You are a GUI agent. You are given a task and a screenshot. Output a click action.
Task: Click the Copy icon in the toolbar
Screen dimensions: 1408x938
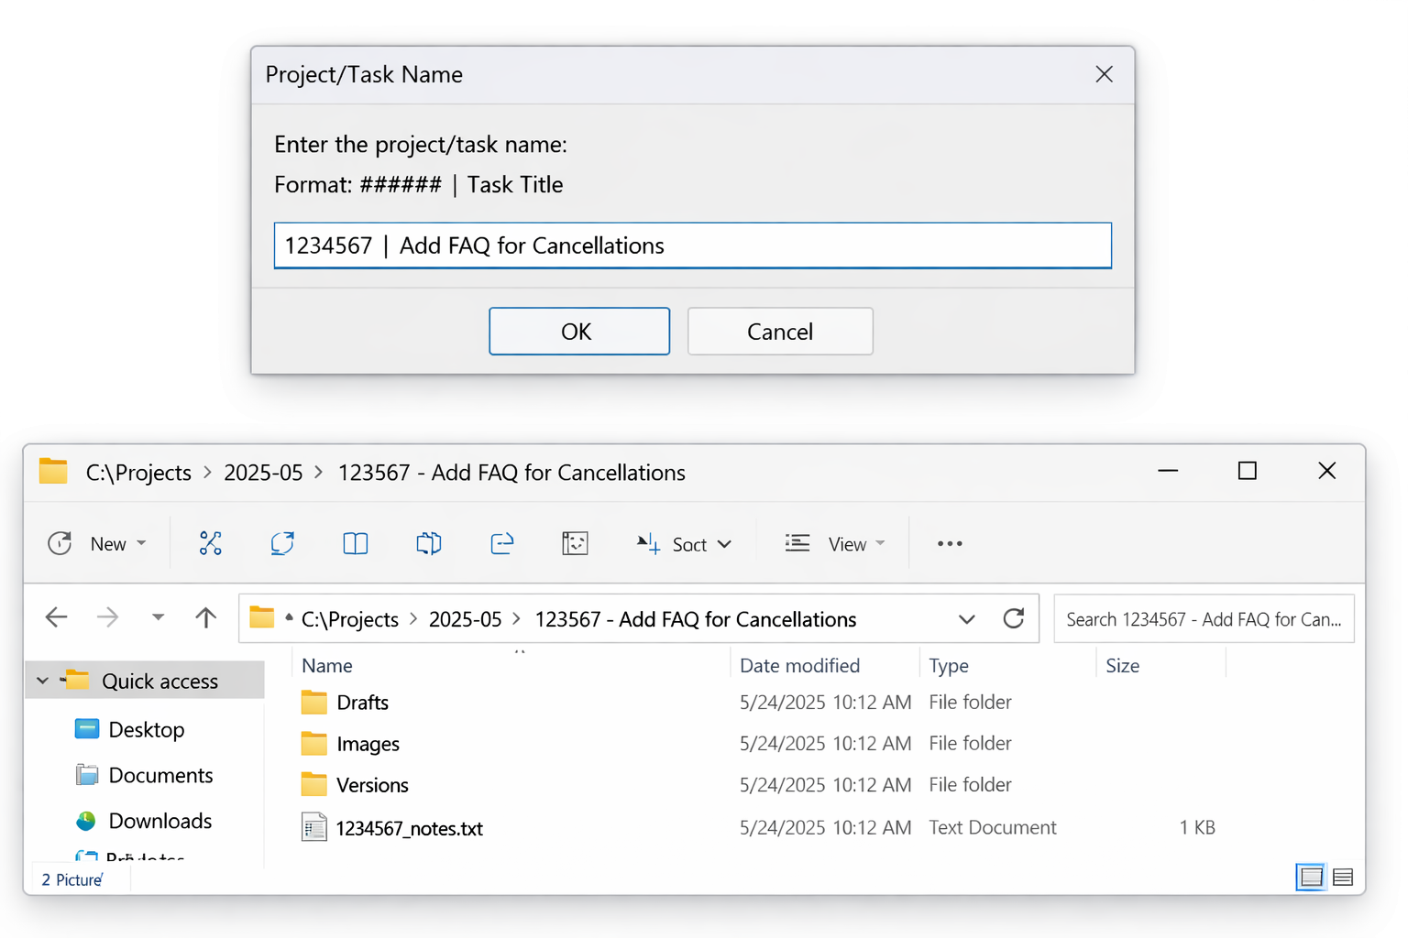tap(281, 543)
